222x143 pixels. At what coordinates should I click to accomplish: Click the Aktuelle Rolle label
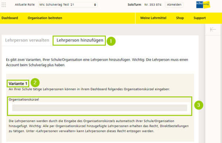tap(25, 5)
